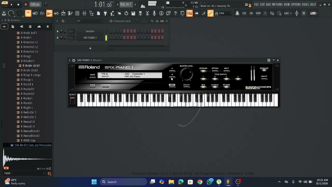Open the EDIT menu
Image resolution: width=332 pixels, height=187 pixels.
point(262,4)
